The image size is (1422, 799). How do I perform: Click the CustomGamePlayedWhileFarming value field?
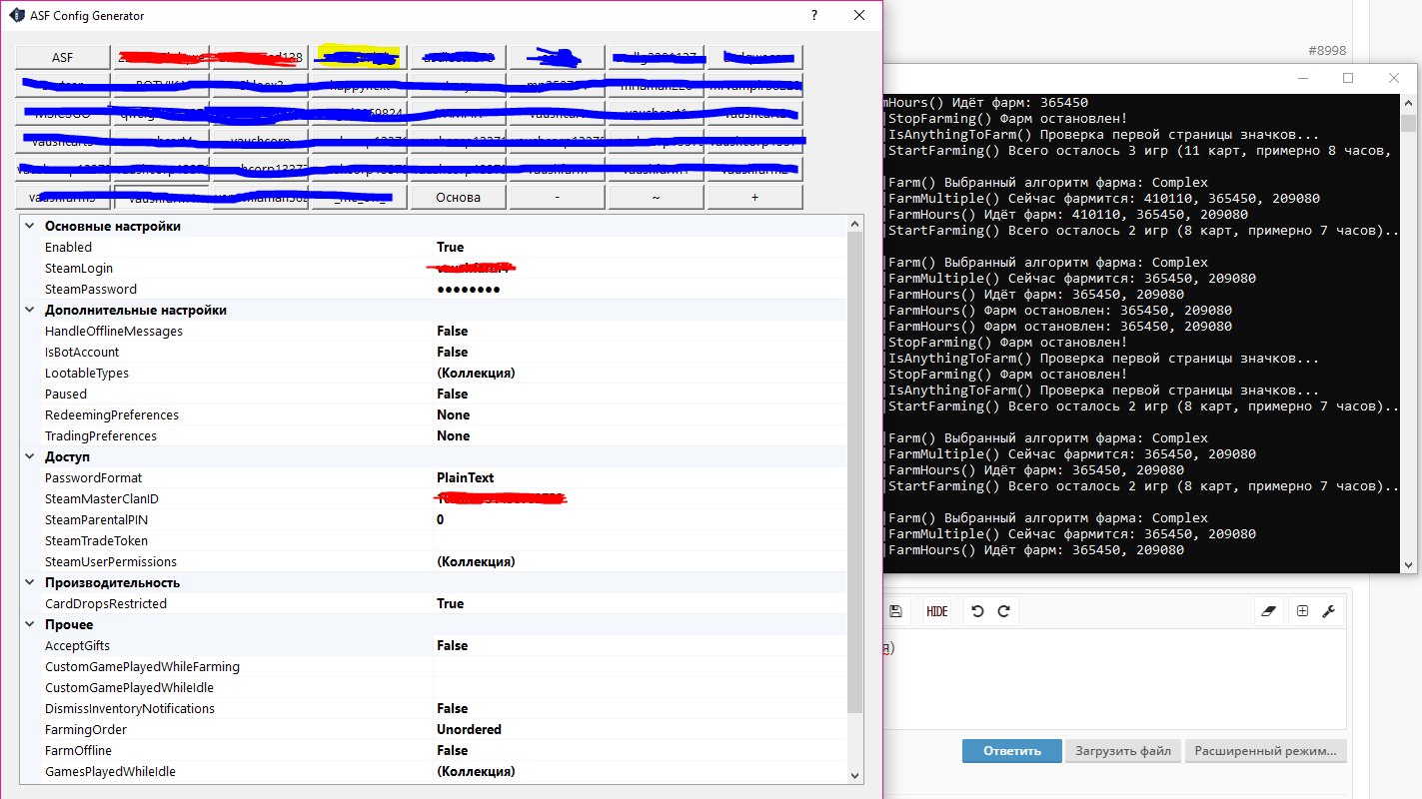tap(640, 666)
